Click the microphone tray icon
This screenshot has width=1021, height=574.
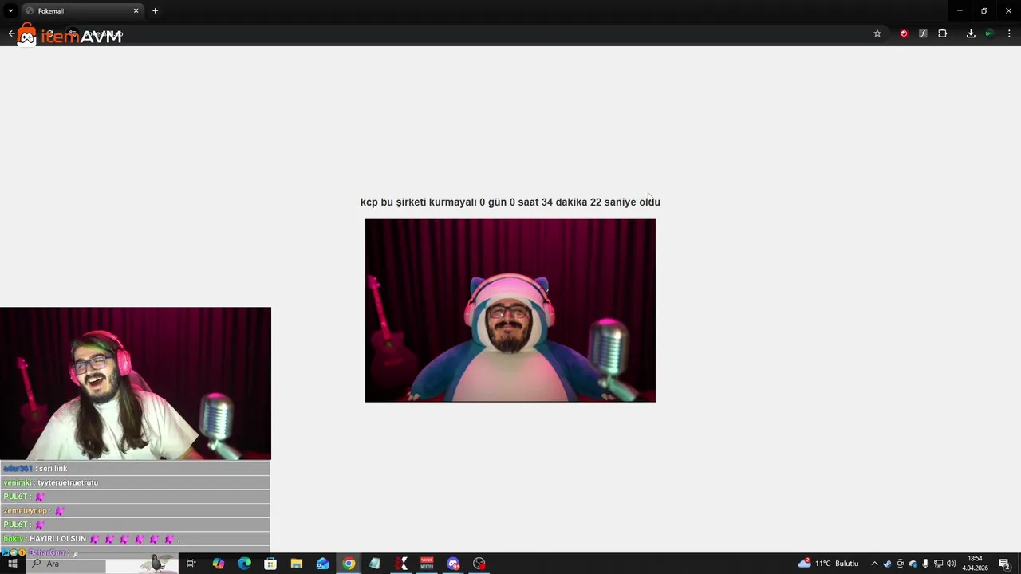(925, 564)
